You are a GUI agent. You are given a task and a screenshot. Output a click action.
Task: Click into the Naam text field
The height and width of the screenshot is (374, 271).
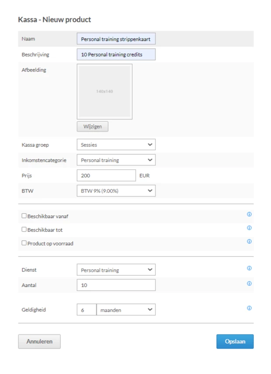pyautogui.click(x=116, y=39)
